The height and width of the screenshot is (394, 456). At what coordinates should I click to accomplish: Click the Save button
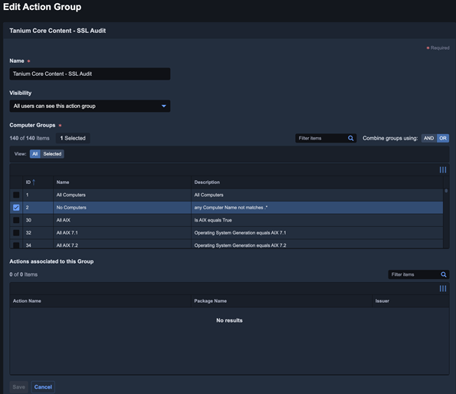[19, 387]
